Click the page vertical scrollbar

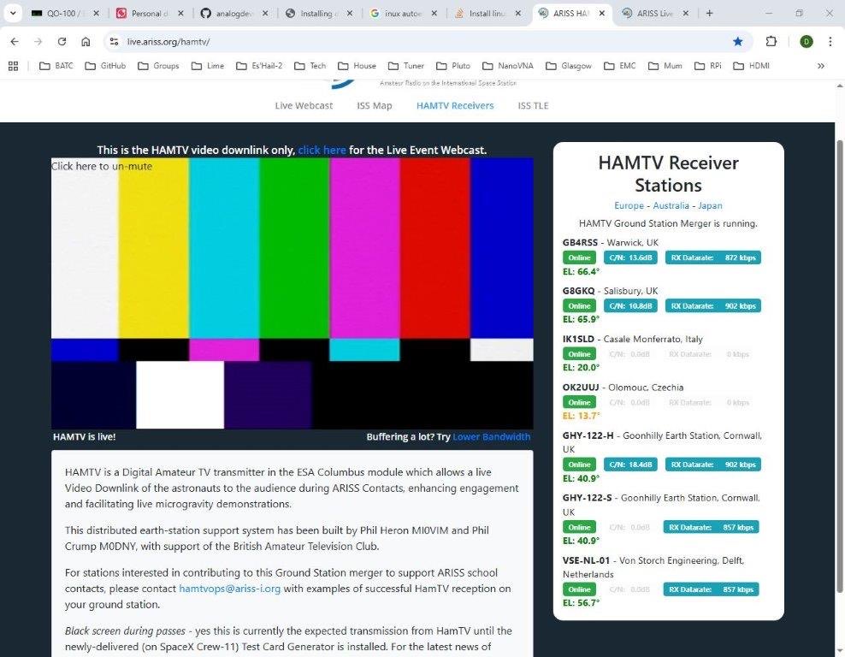point(840,366)
